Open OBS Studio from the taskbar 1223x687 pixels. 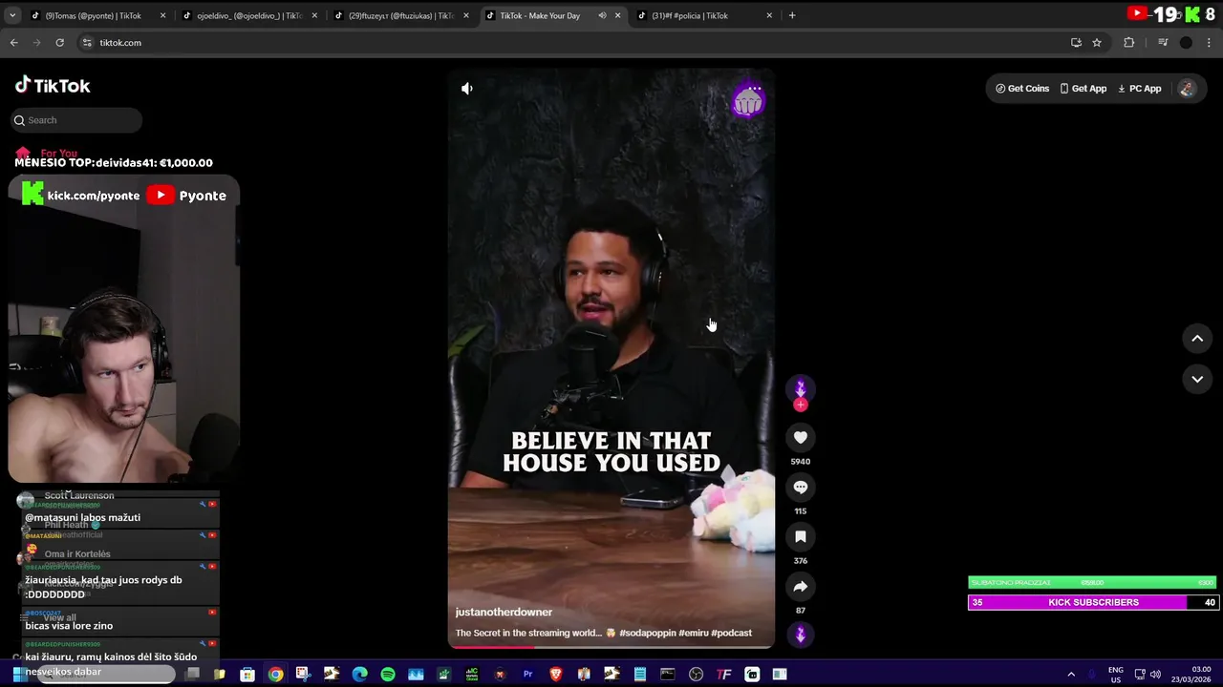pos(696,675)
